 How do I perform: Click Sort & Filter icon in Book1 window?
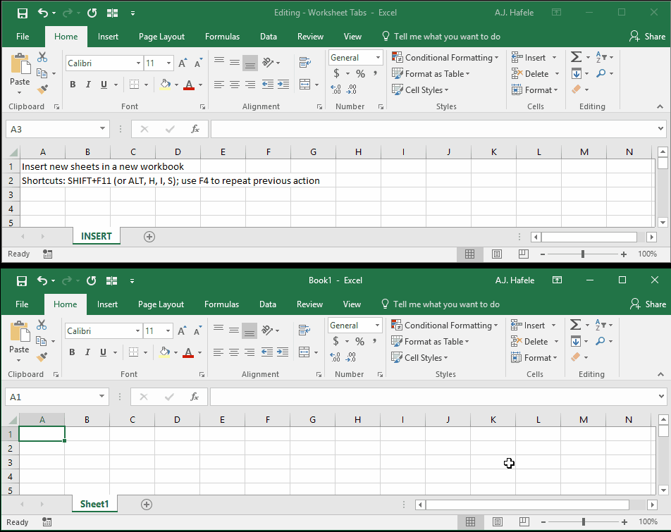[x=601, y=325]
